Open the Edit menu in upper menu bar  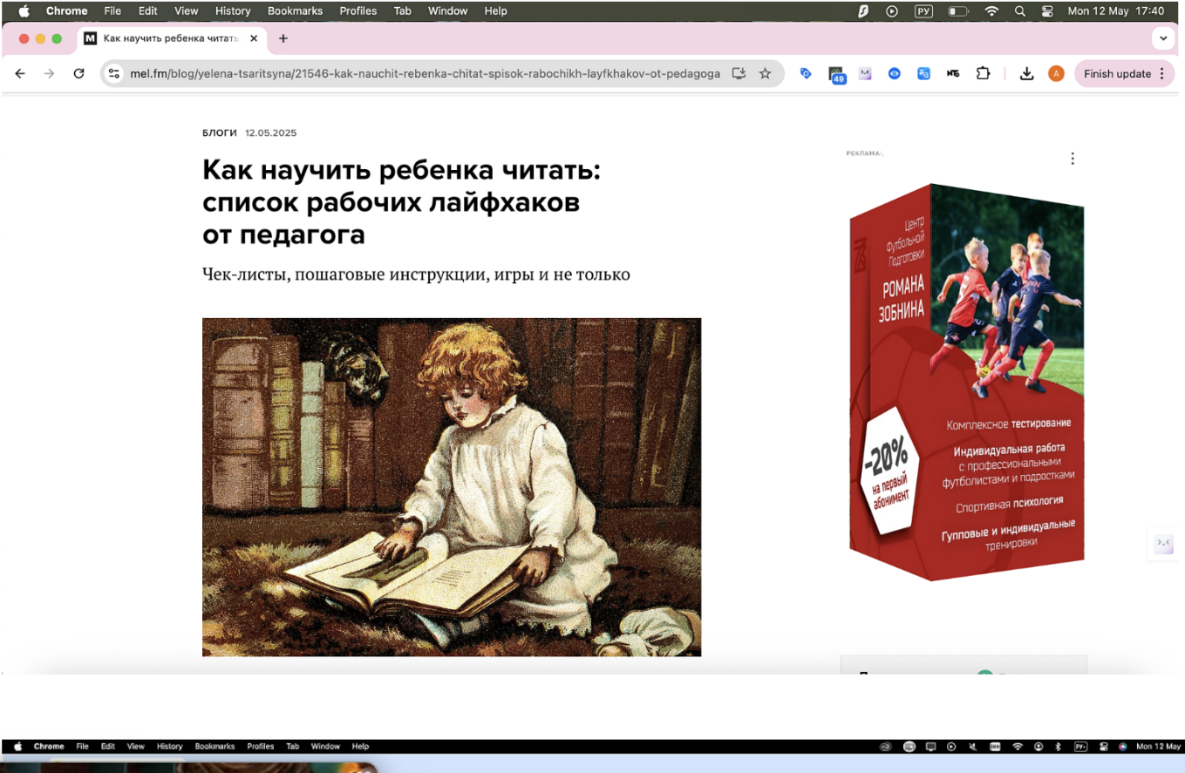tap(147, 11)
